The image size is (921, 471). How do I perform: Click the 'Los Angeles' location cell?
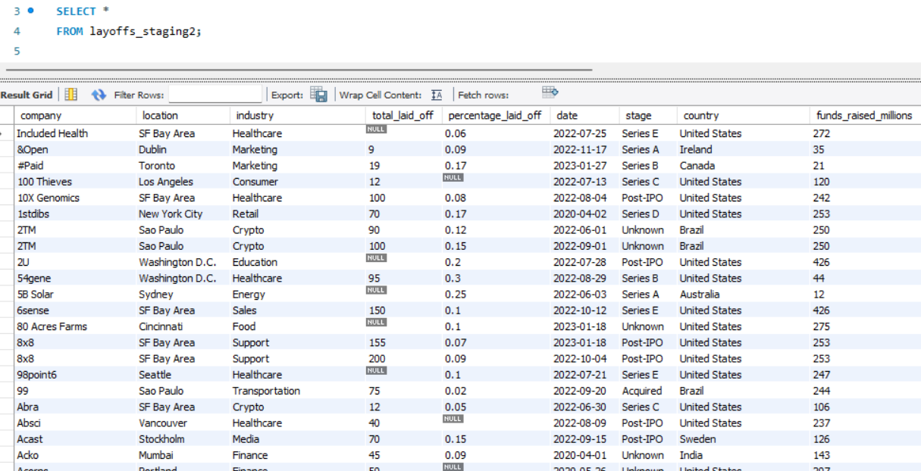[183, 182]
